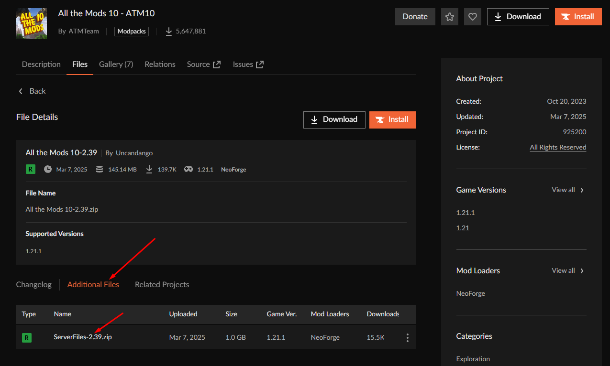
Task: Click the ServerFiles-2.39.zip file name
Action: click(x=83, y=337)
